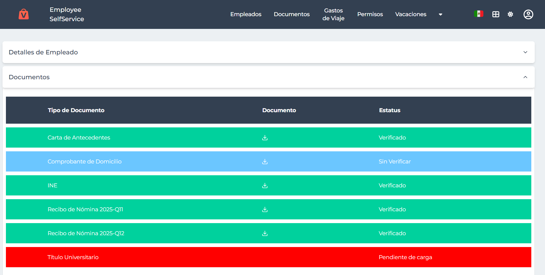
Task: Collapse the Documentos section
Action: pyautogui.click(x=525, y=77)
